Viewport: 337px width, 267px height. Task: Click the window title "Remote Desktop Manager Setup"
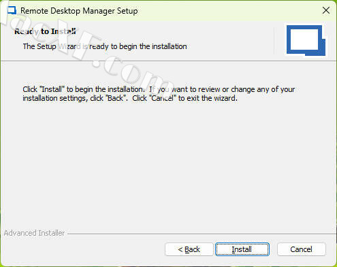pos(79,11)
